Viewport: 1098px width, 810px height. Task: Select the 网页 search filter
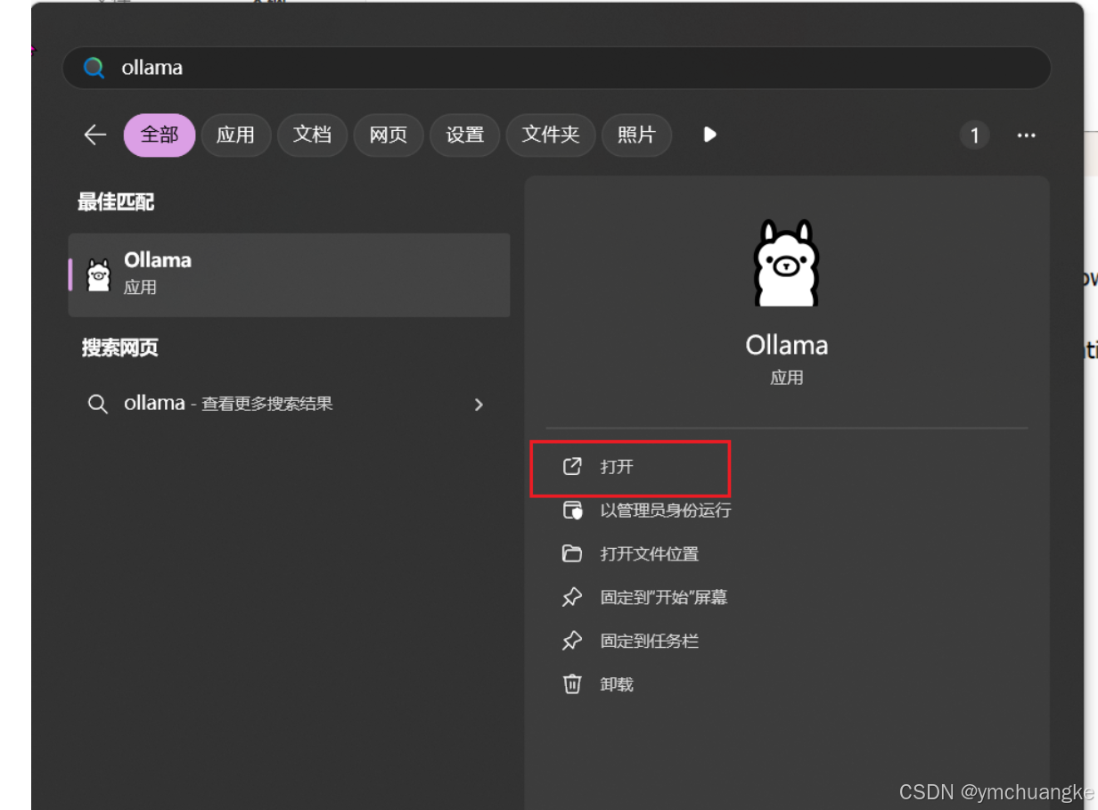coord(389,135)
